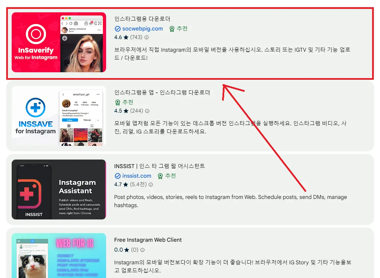The height and width of the screenshot is (278, 380).
Task: Click the 추천 badge on the INSSAVE listing
Action: tap(125, 102)
